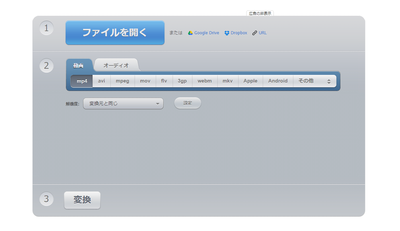Select the mp4 output format
This screenshot has width=400, height=231.
click(81, 81)
